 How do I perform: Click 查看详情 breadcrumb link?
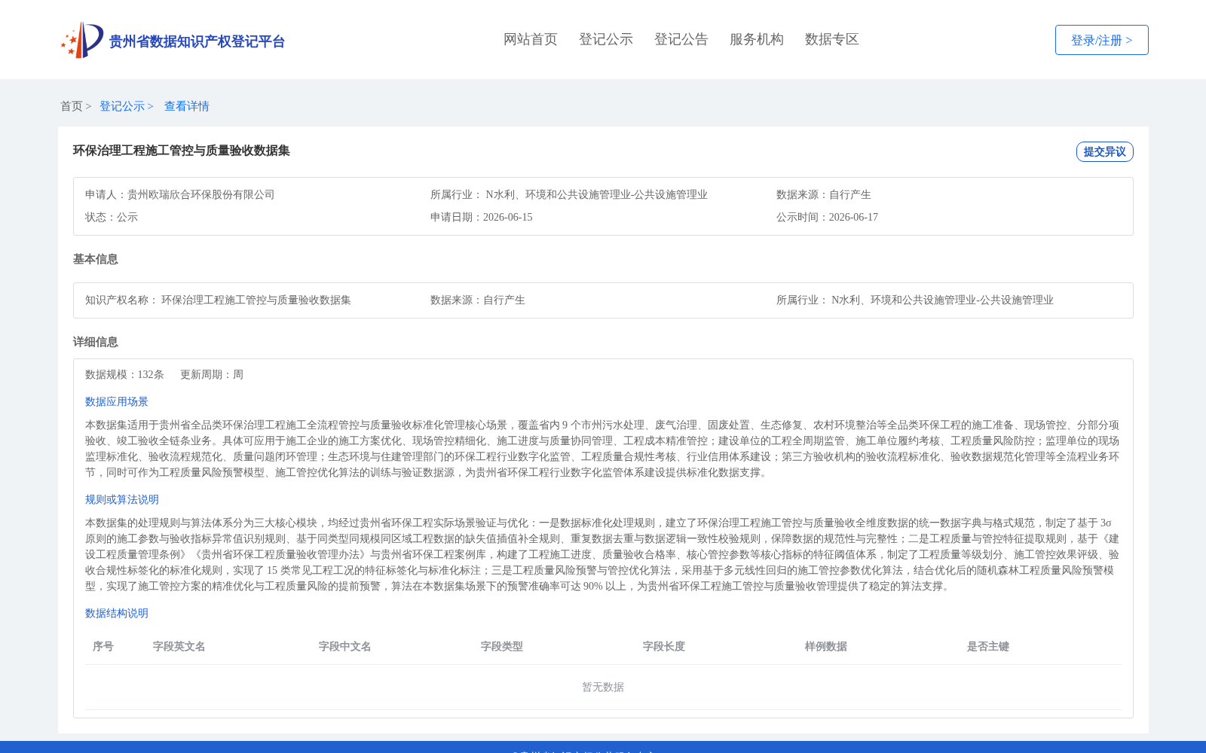(x=187, y=106)
